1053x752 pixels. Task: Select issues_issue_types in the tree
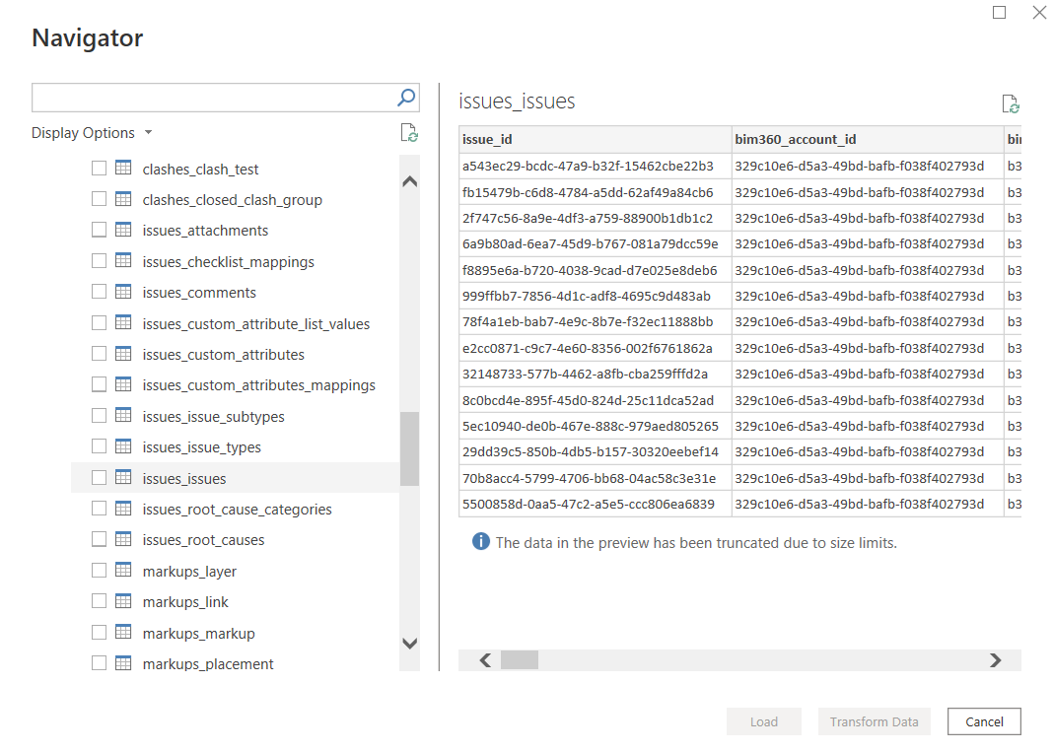pyautogui.click(x=201, y=447)
